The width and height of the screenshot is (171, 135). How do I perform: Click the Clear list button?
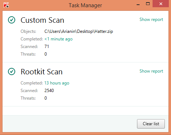pos(151,124)
